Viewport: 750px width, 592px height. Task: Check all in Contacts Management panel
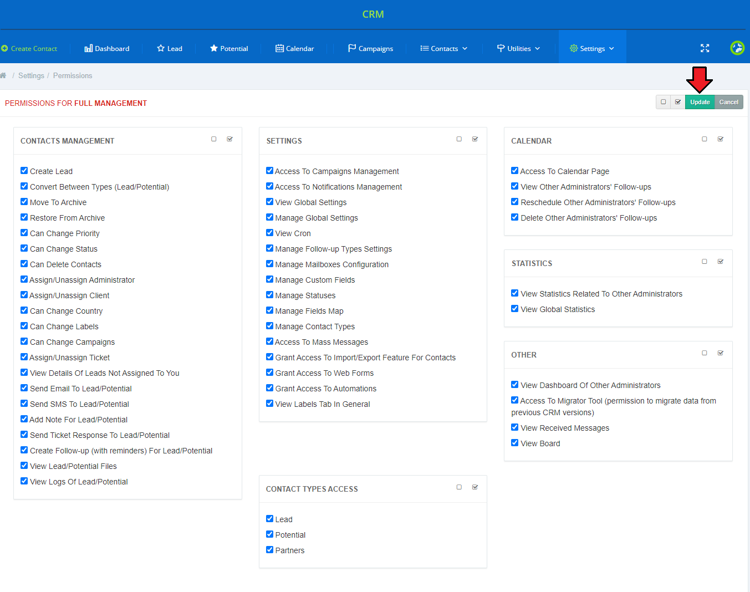(x=229, y=139)
